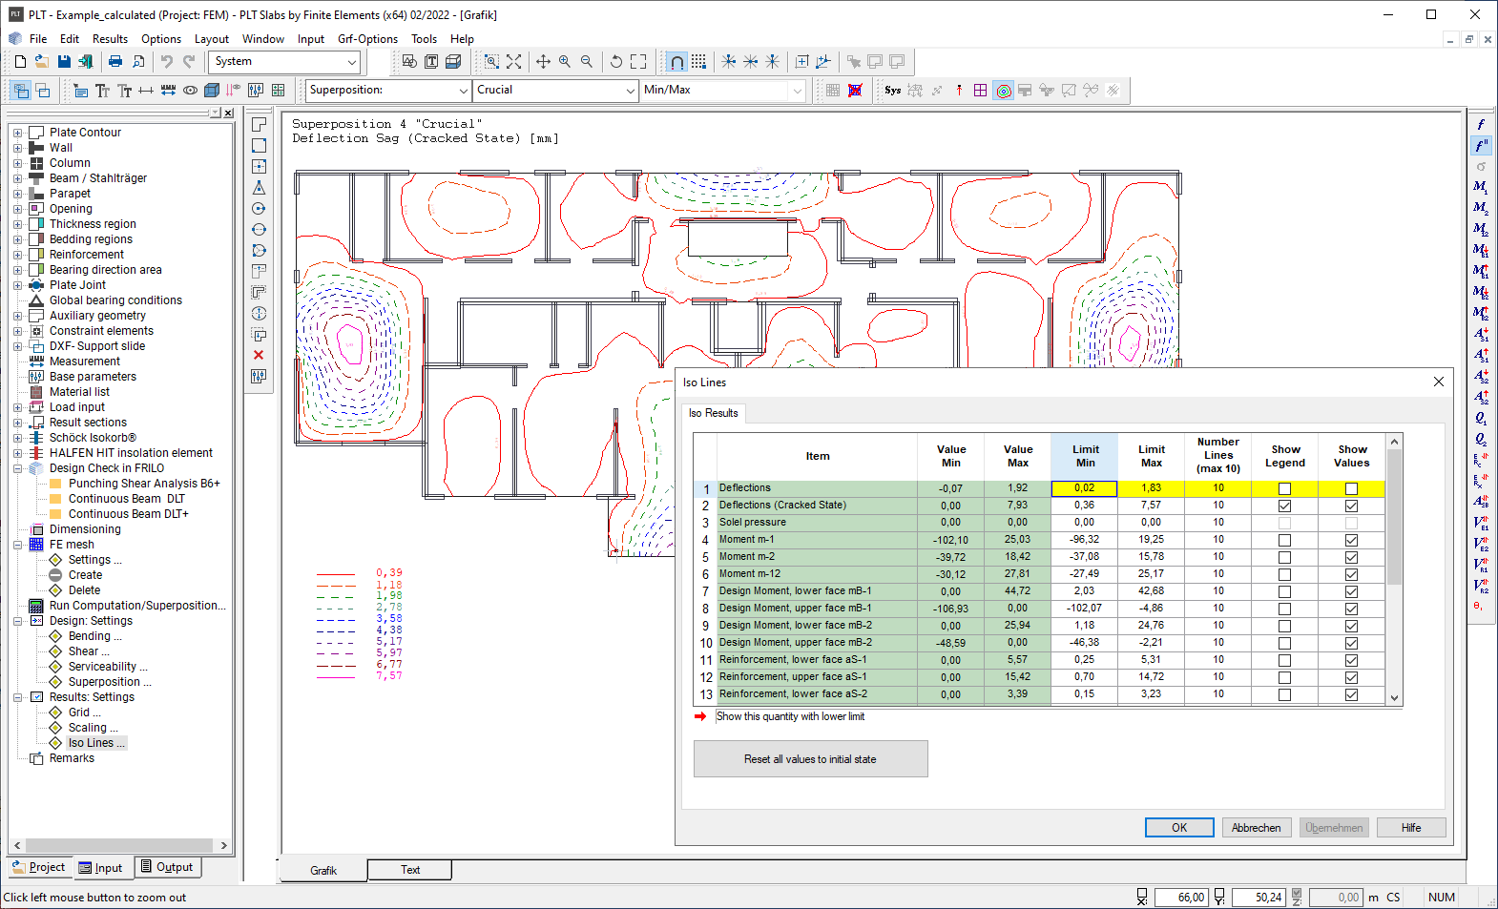Viewport: 1498px width, 909px height.
Task: Click the Iso Results table vertical scrollbar
Action: [1394, 569]
